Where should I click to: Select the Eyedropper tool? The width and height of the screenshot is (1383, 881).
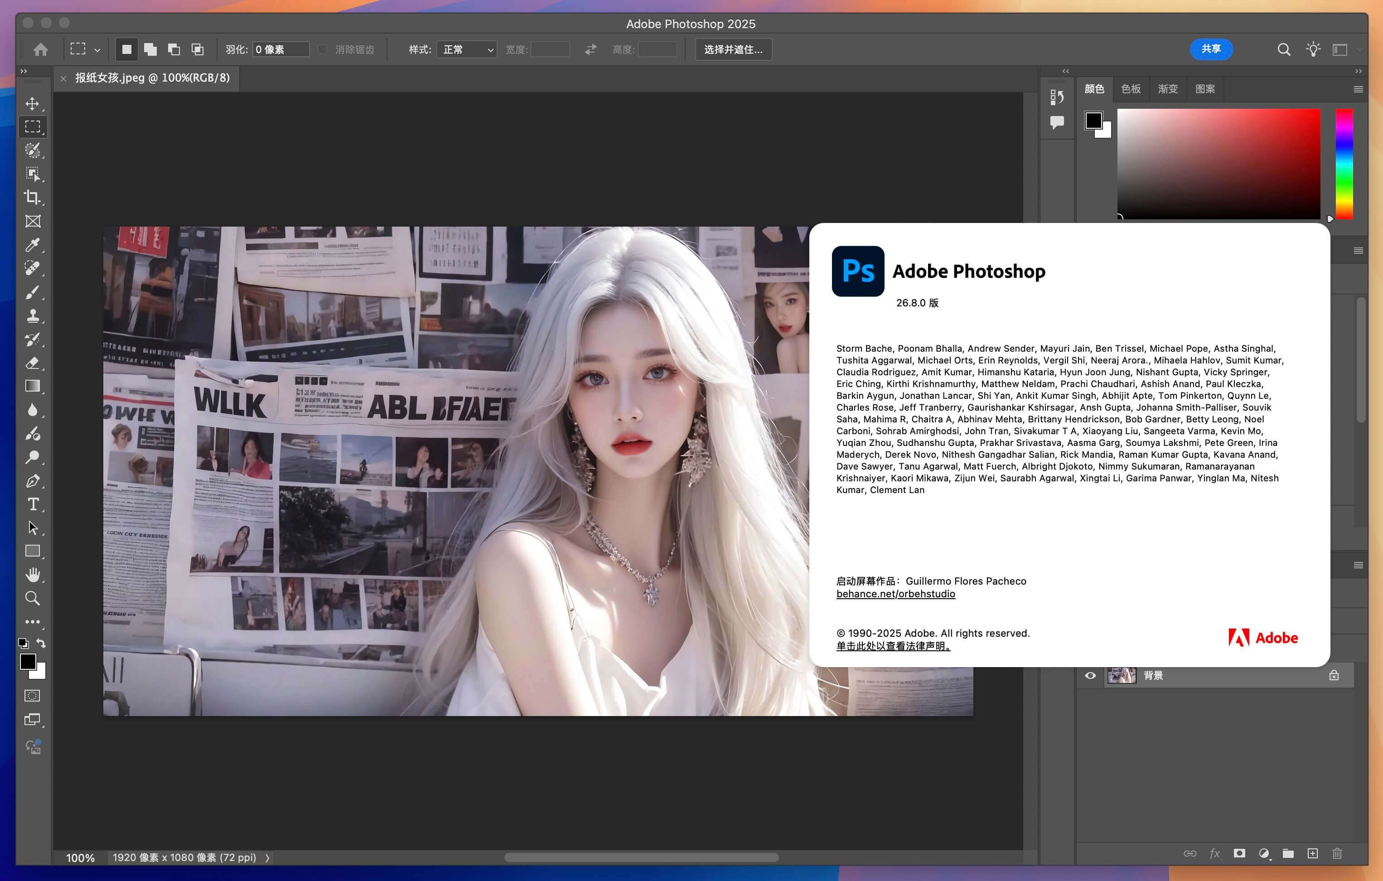pyautogui.click(x=32, y=245)
